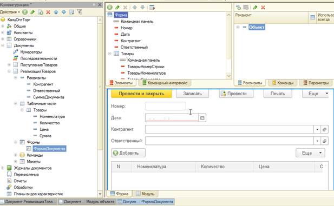Add attribute column icon in Реквизит panel
334x206 pixels.
[246, 8]
